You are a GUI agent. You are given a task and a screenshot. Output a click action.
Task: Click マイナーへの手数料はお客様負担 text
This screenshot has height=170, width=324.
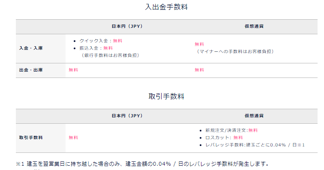coord(235,51)
